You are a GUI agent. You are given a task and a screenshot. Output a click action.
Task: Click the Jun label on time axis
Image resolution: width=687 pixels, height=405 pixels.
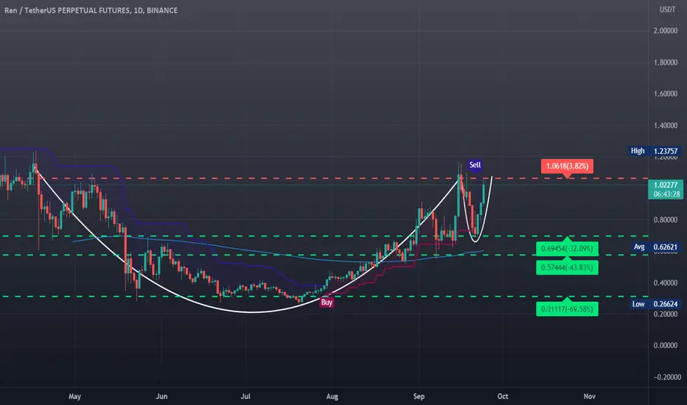(x=161, y=396)
